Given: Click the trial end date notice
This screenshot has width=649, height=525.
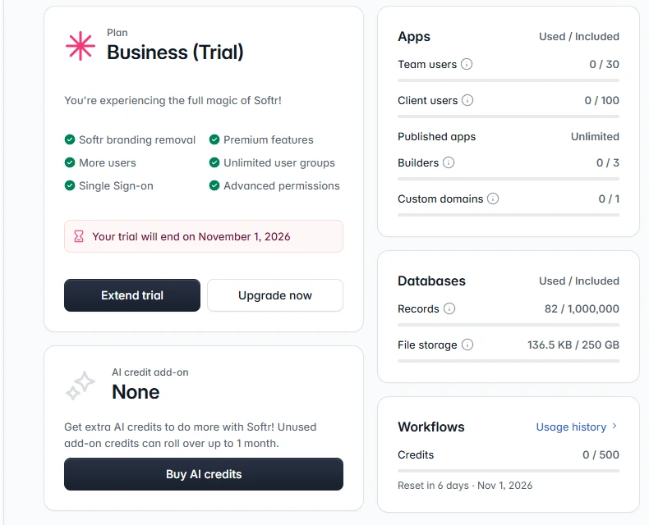Looking at the screenshot, I should [x=204, y=236].
